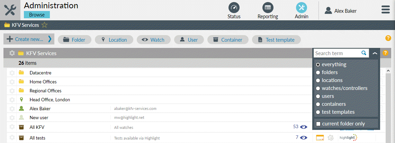Image resolution: width=395 pixels, height=143 pixels.
Task: Click the Browse tab
Action: [37, 15]
